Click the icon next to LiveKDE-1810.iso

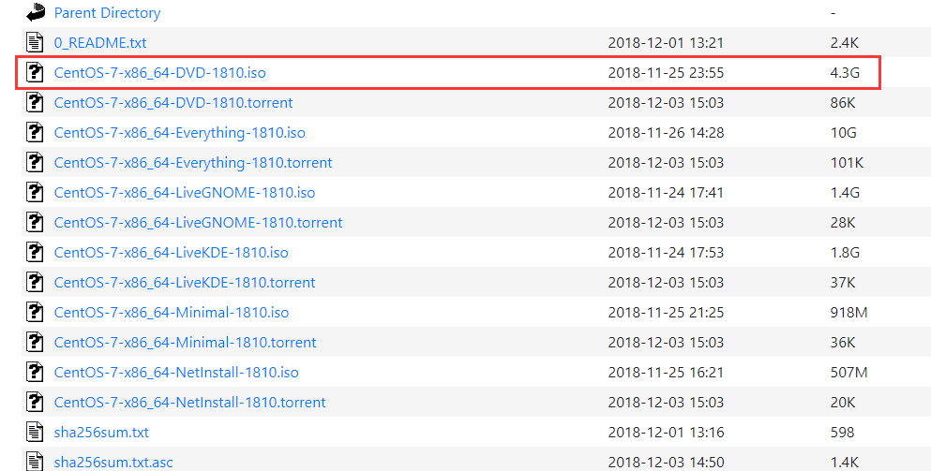35,252
